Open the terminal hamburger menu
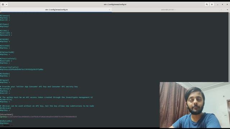230x129 pixels. point(212,4)
